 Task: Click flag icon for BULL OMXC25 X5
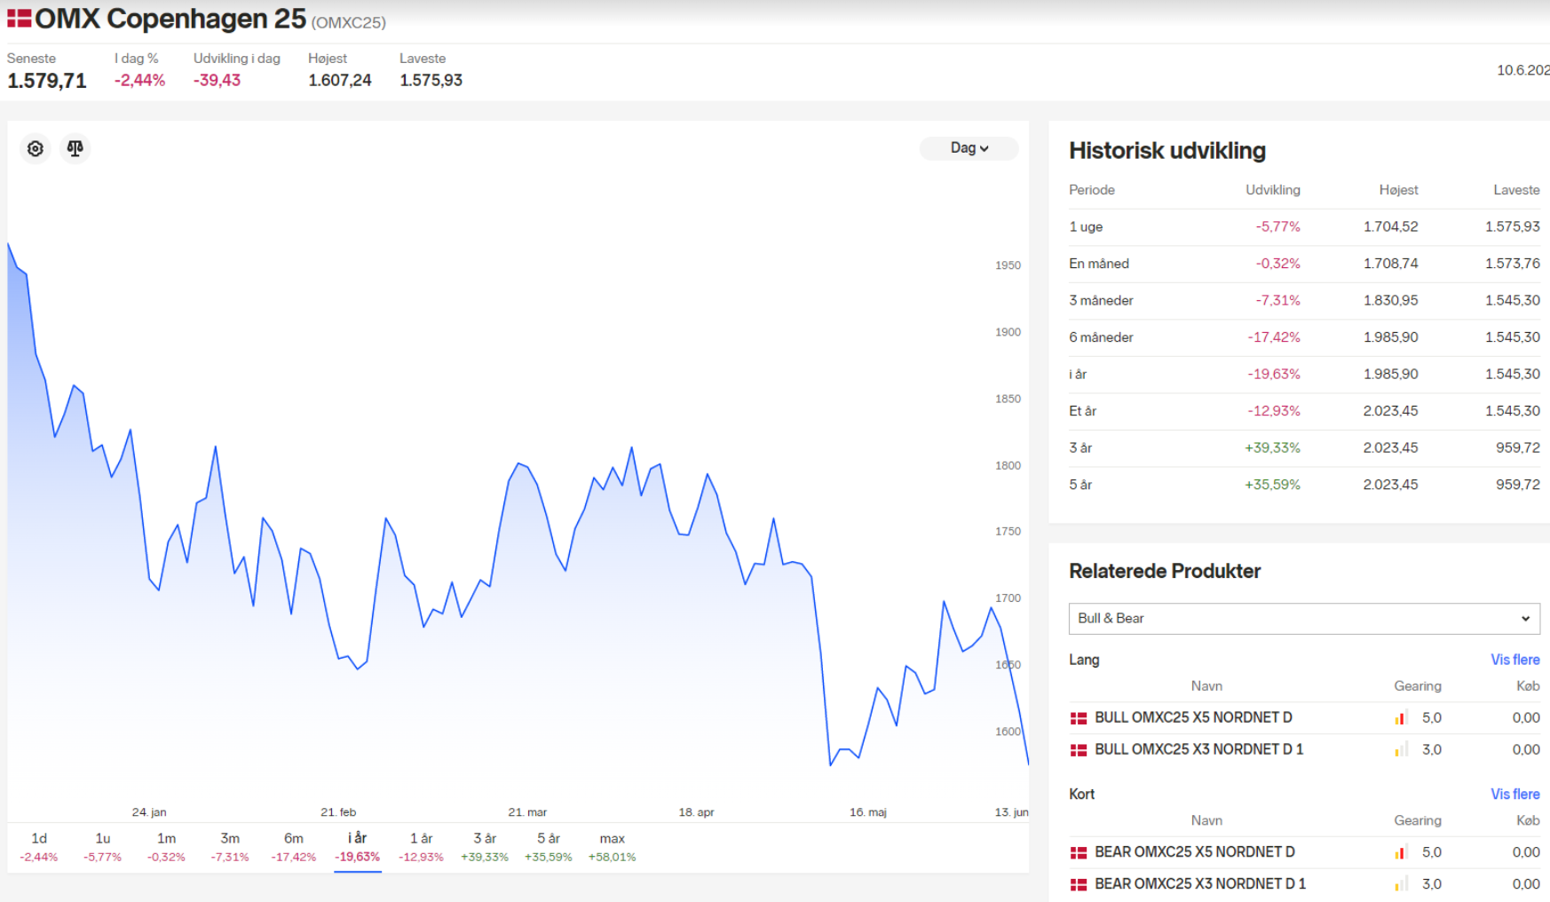1079,718
